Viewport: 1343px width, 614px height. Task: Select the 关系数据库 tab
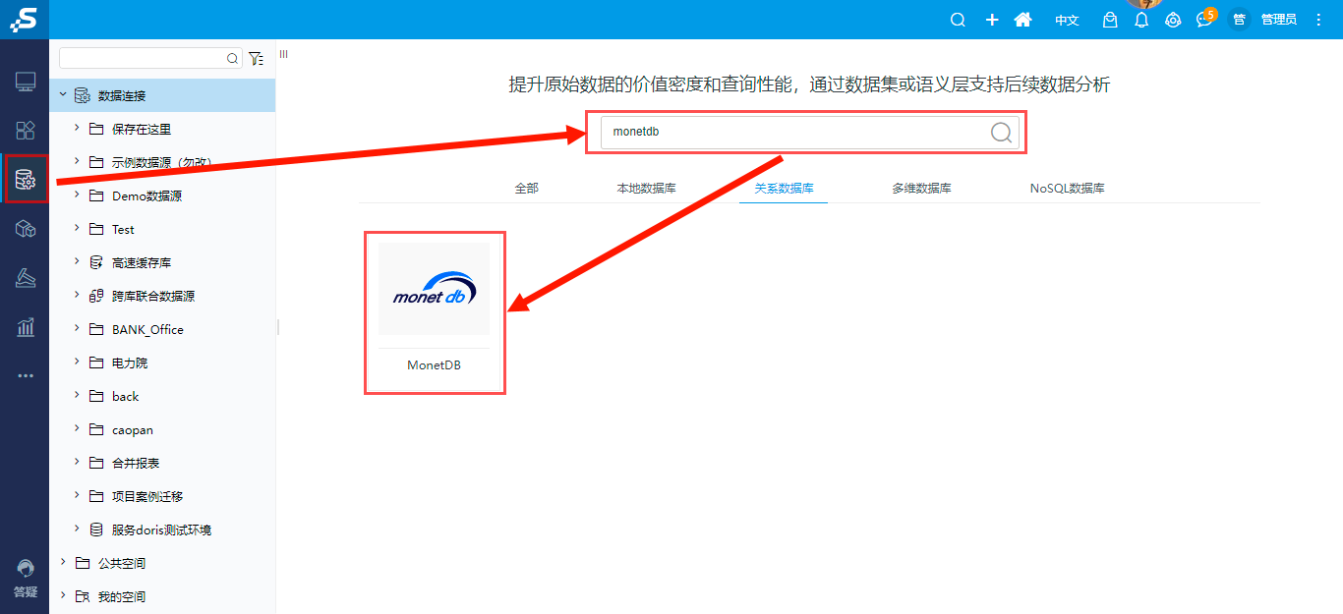click(x=784, y=188)
